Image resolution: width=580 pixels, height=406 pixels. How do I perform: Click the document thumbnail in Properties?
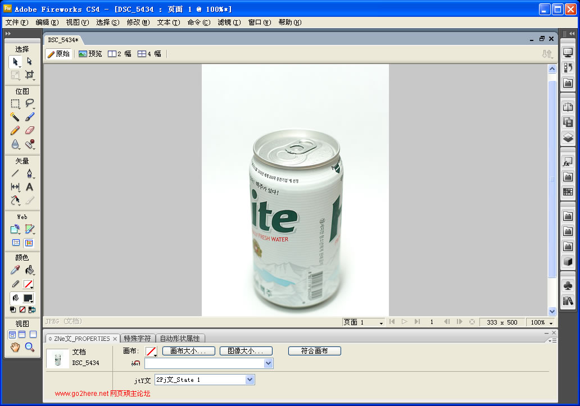click(x=58, y=359)
